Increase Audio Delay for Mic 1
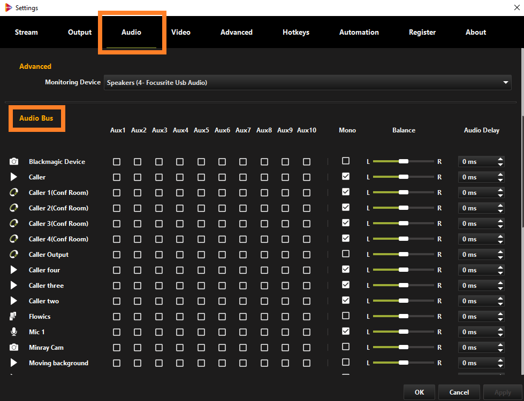 500,329
